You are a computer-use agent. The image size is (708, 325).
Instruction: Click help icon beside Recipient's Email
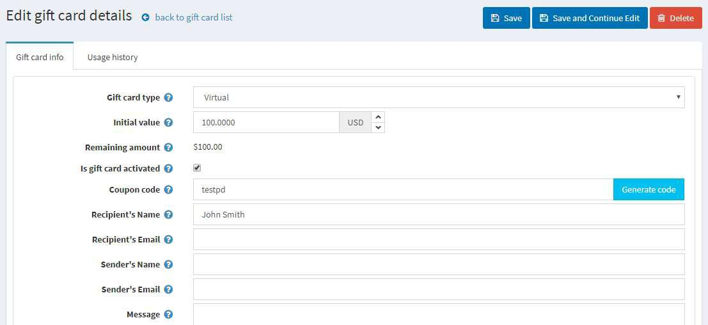(168, 240)
